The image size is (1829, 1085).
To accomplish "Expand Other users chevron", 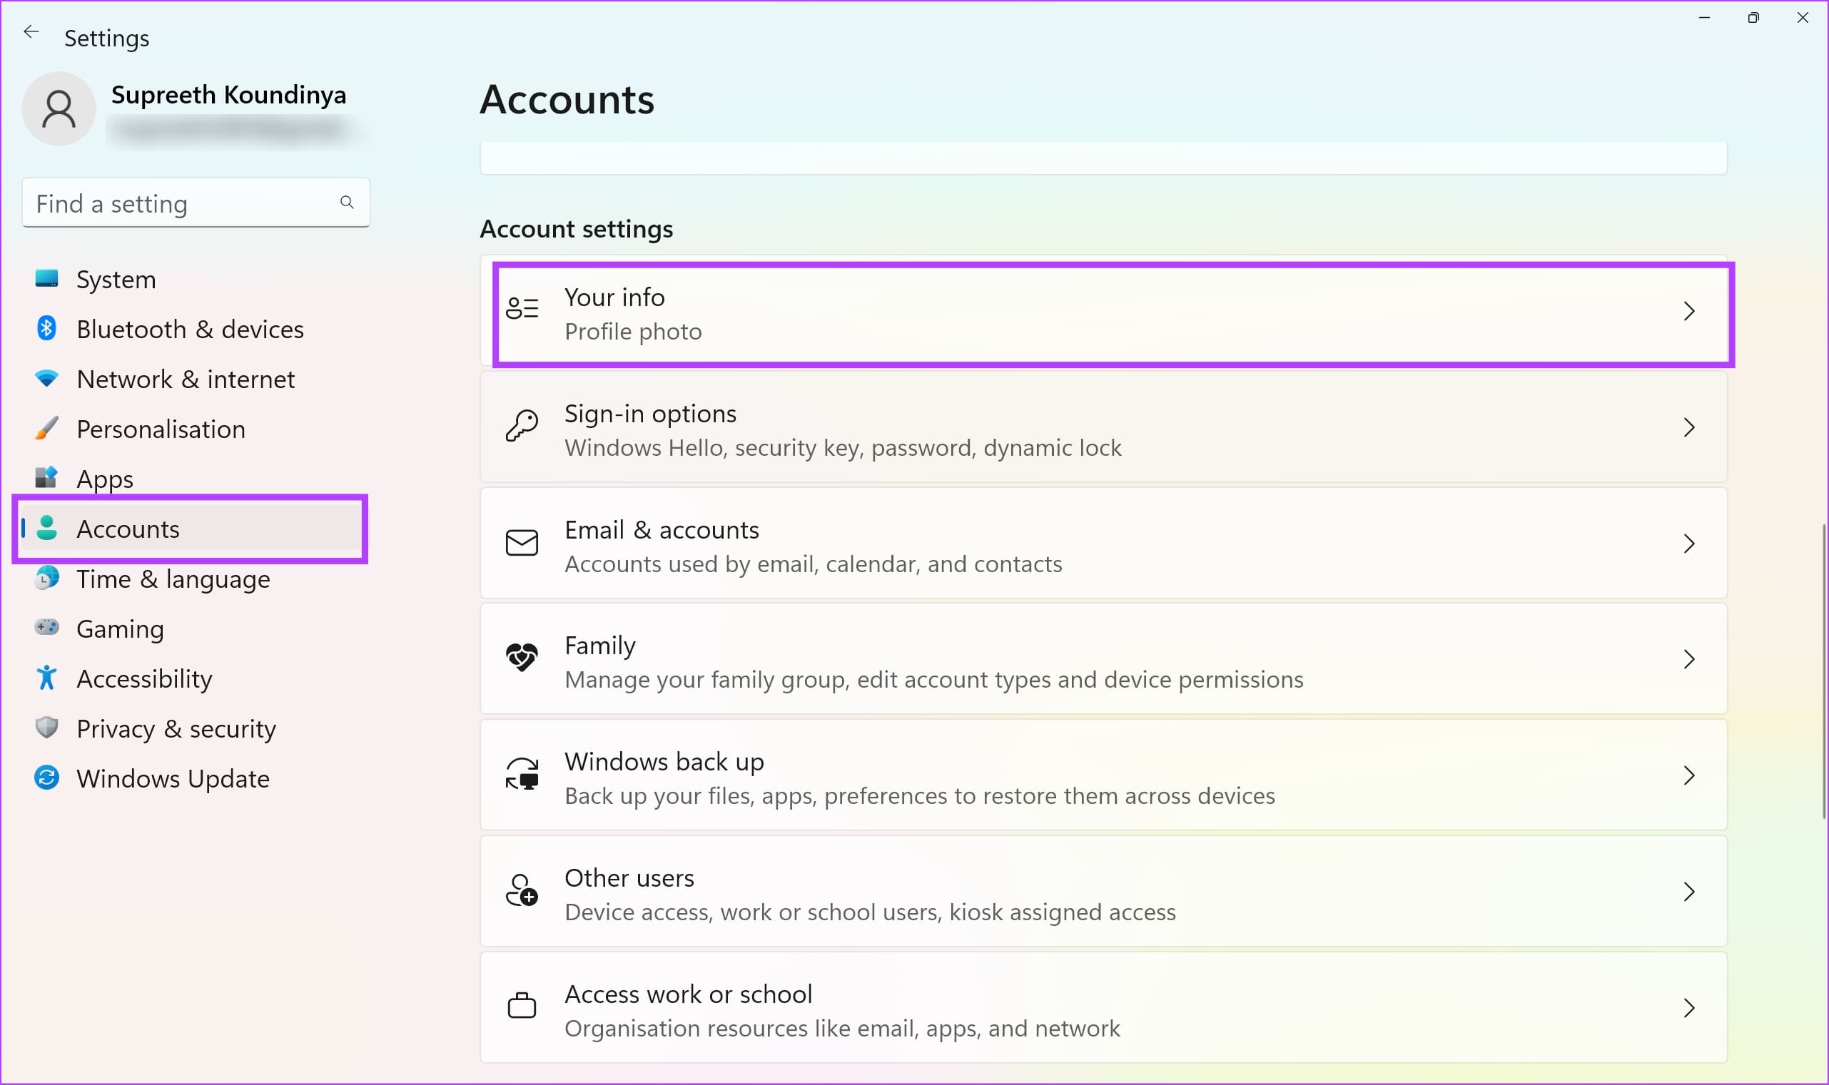I will click(x=1689, y=892).
